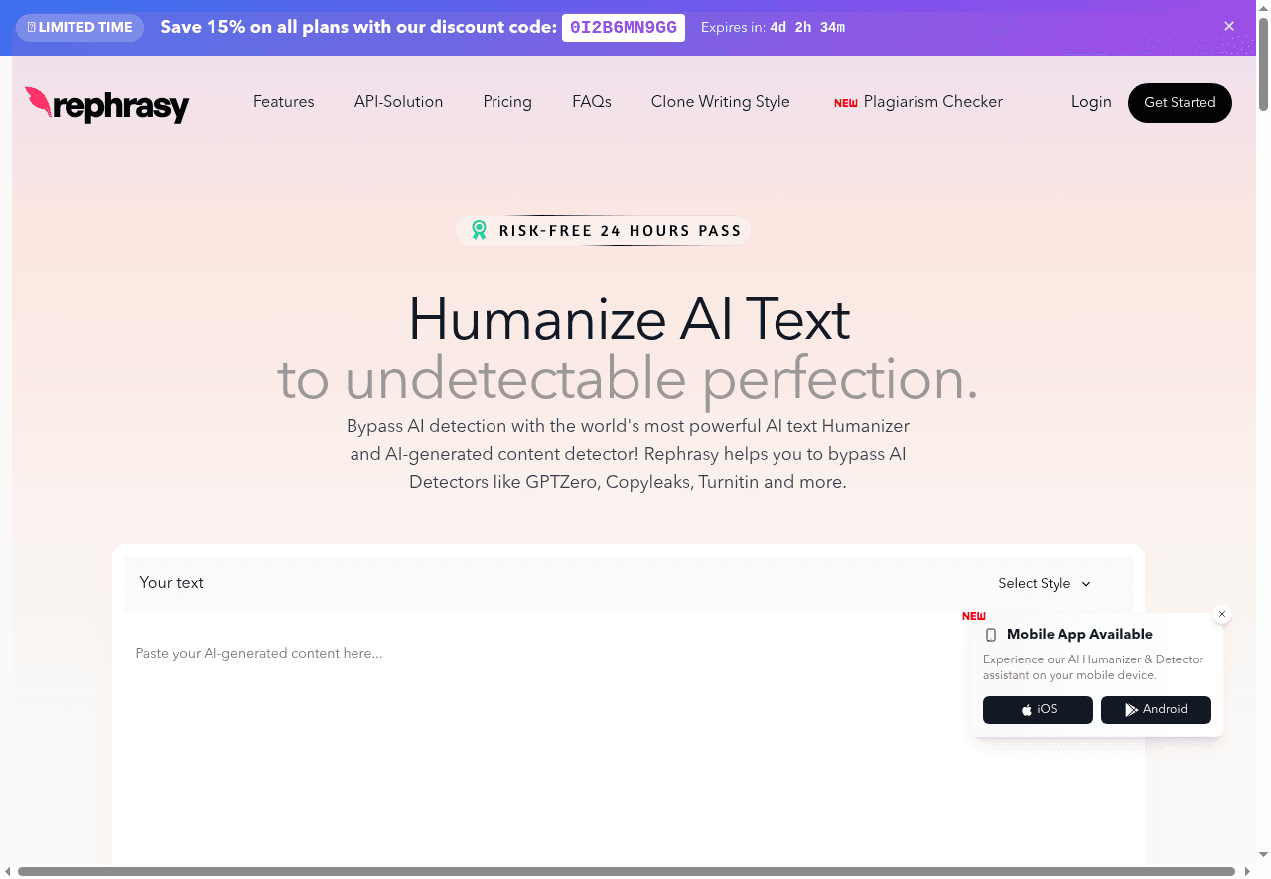This screenshot has height=879, width=1271.
Task: Click the Select Style chevron arrow
Action: (1086, 584)
